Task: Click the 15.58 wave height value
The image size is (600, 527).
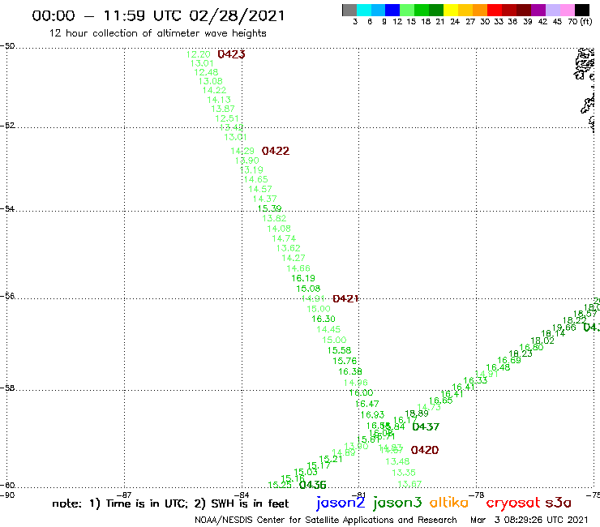Action: point(339,350)
